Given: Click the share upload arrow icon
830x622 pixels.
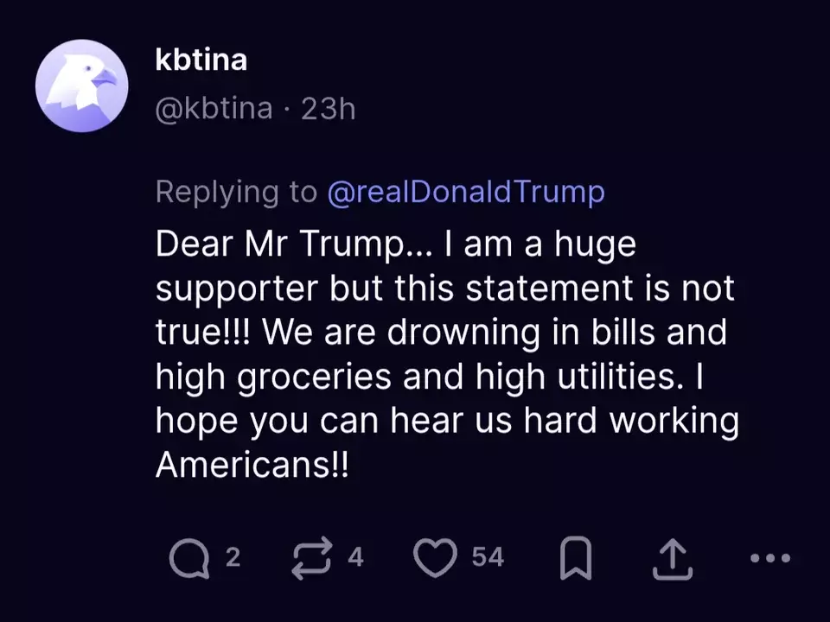Looking at the screenshot, I should coord(673,559).
